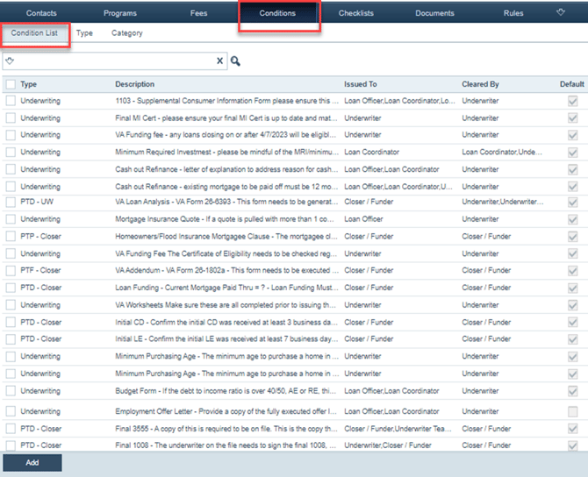Toggle the Default checkbox for the Final MI Cert row
The width and height of the screenshot is (588, 477).
click(x=573, y=118)
